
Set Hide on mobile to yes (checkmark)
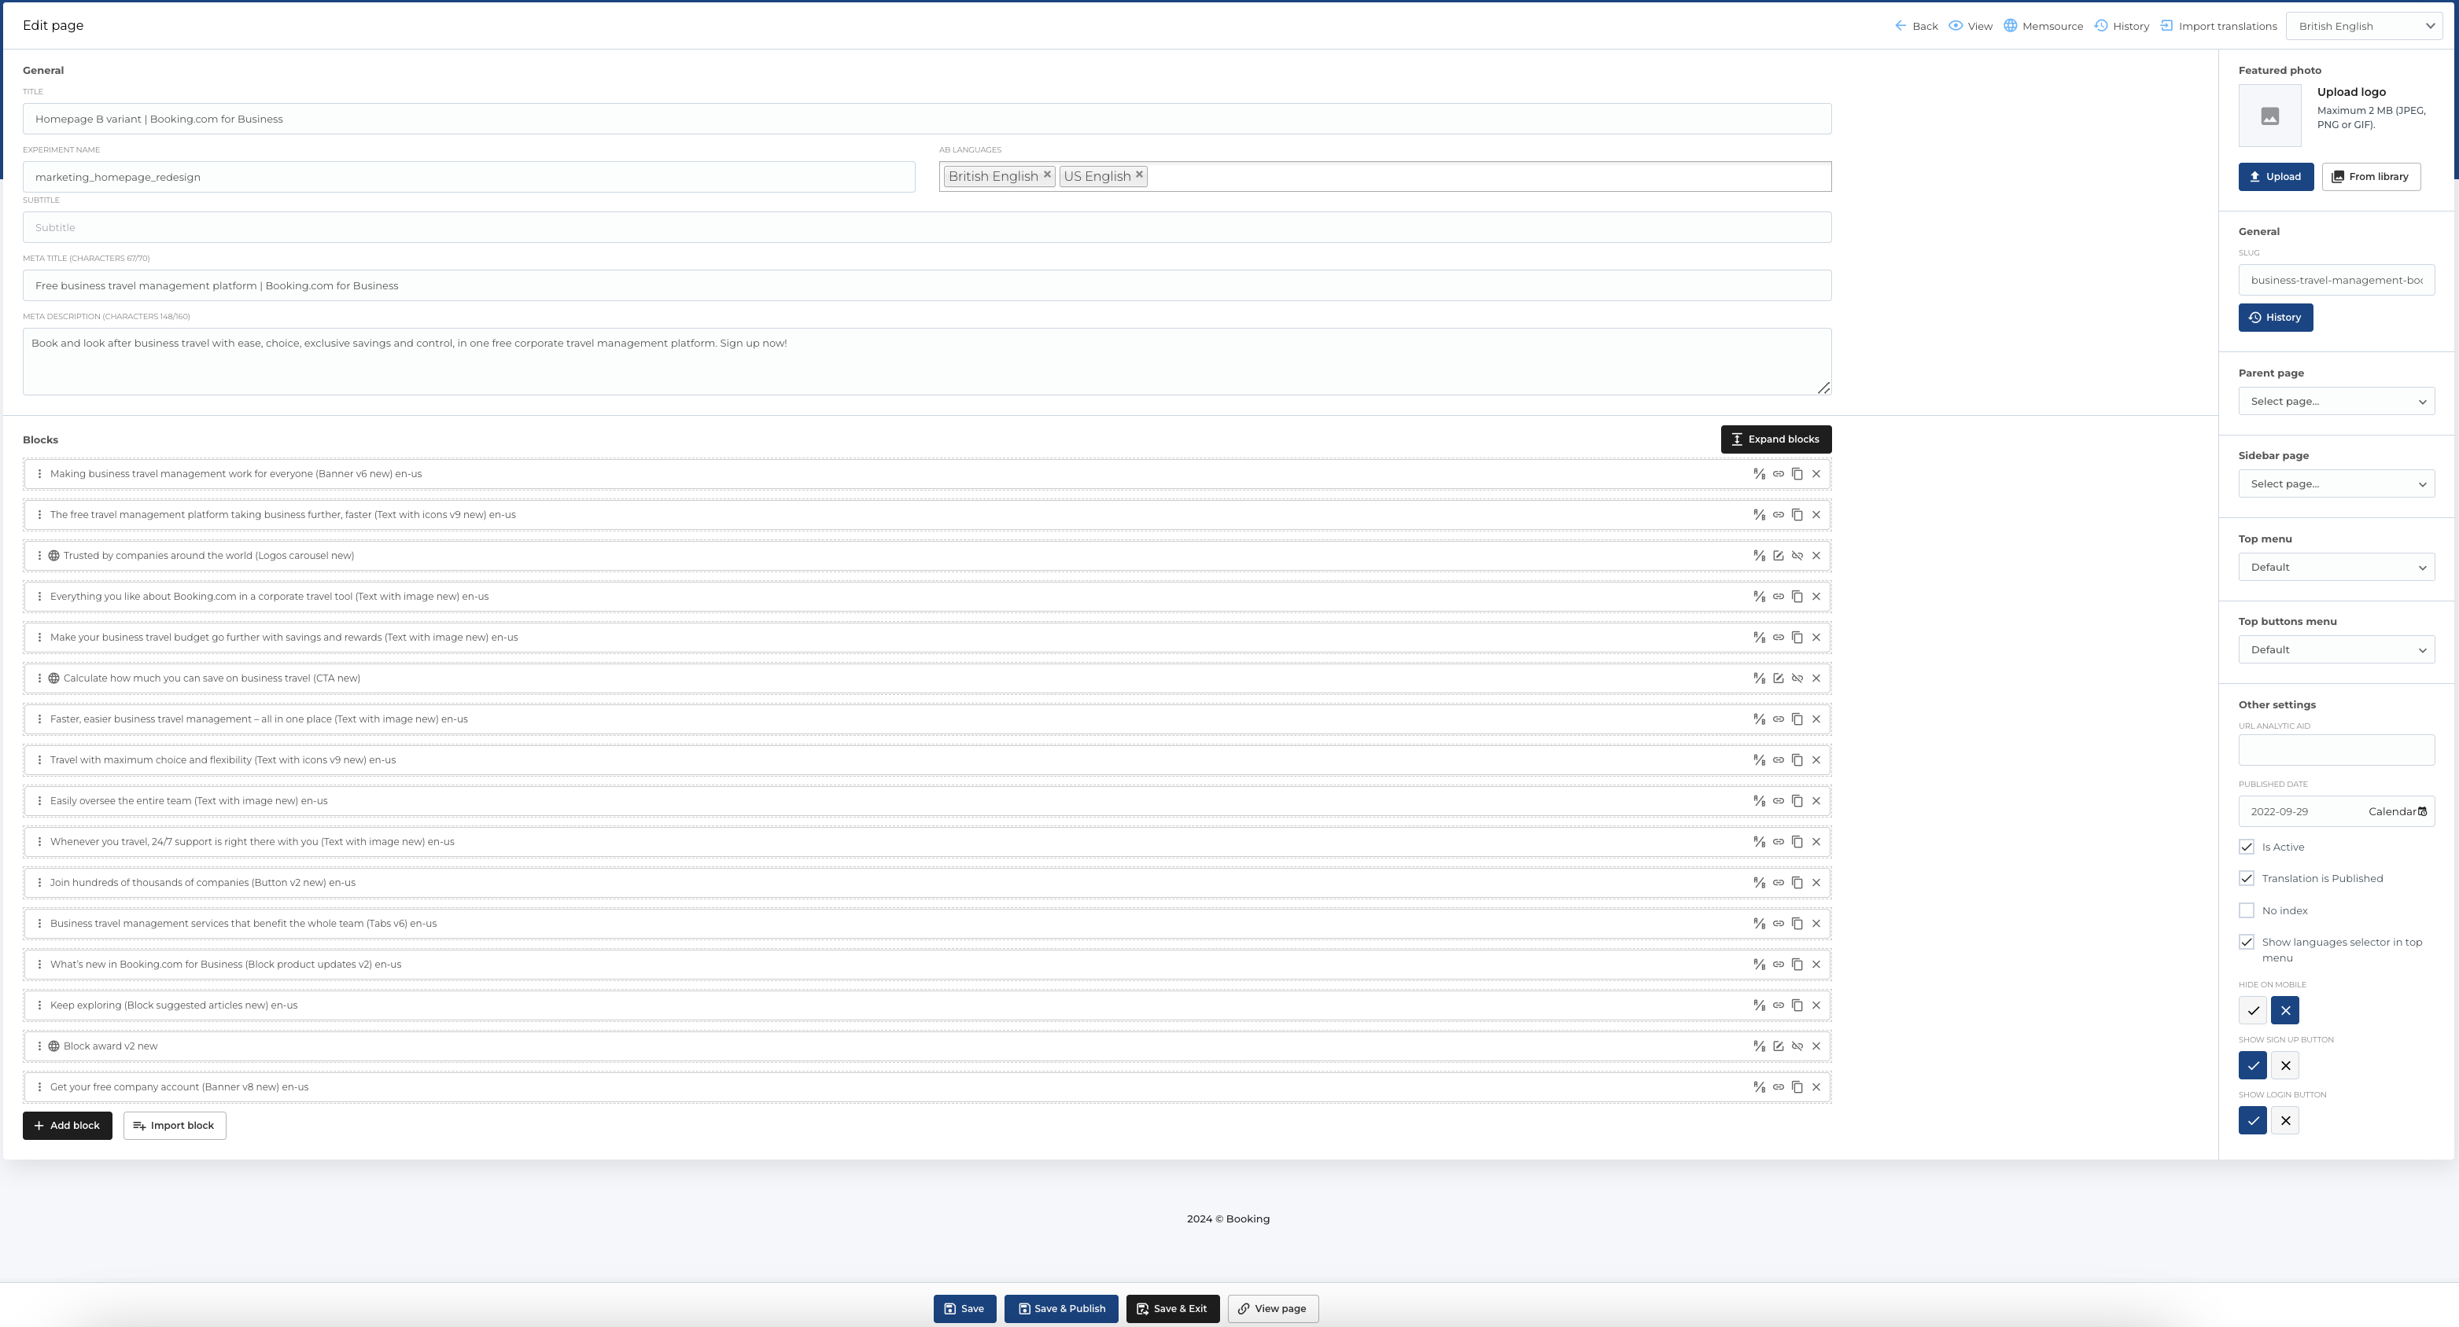[x=2253, y=1010]
